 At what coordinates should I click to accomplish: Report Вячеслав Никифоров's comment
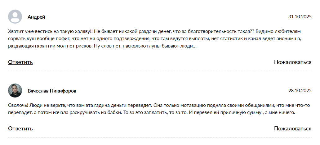tap(292, 129)
